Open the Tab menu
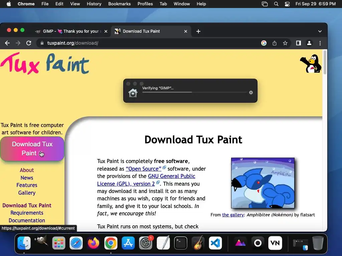Image resolution: width=342 pixels, height=256 pixels. coord(163,4)
